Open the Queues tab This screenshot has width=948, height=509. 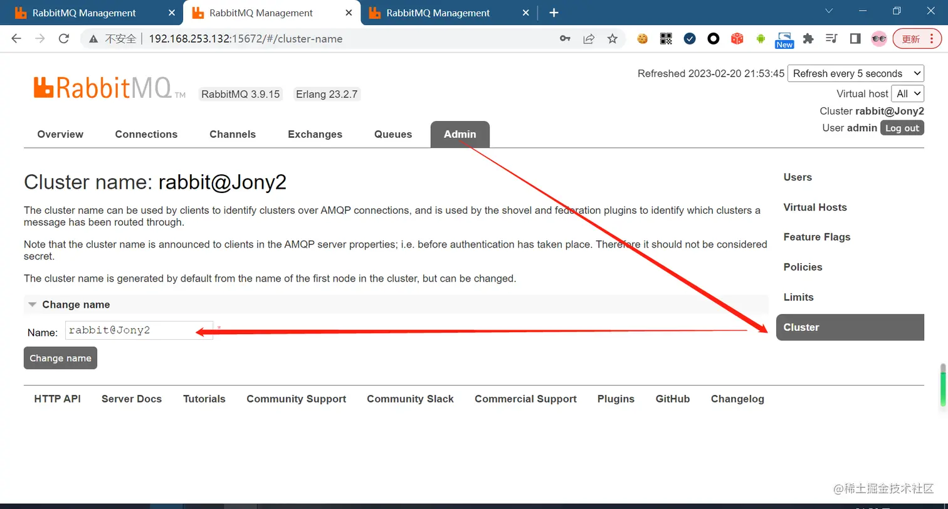(393, 134)
